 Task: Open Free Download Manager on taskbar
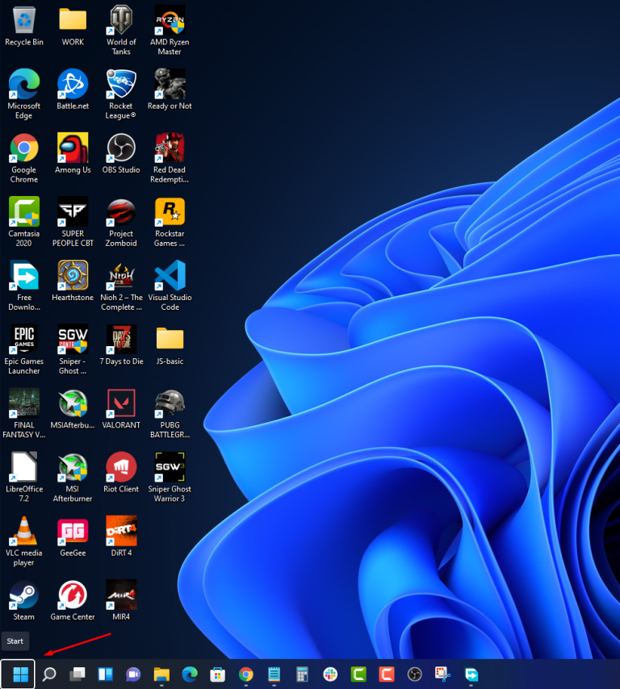pyautogui.click(x=471, y=674)
